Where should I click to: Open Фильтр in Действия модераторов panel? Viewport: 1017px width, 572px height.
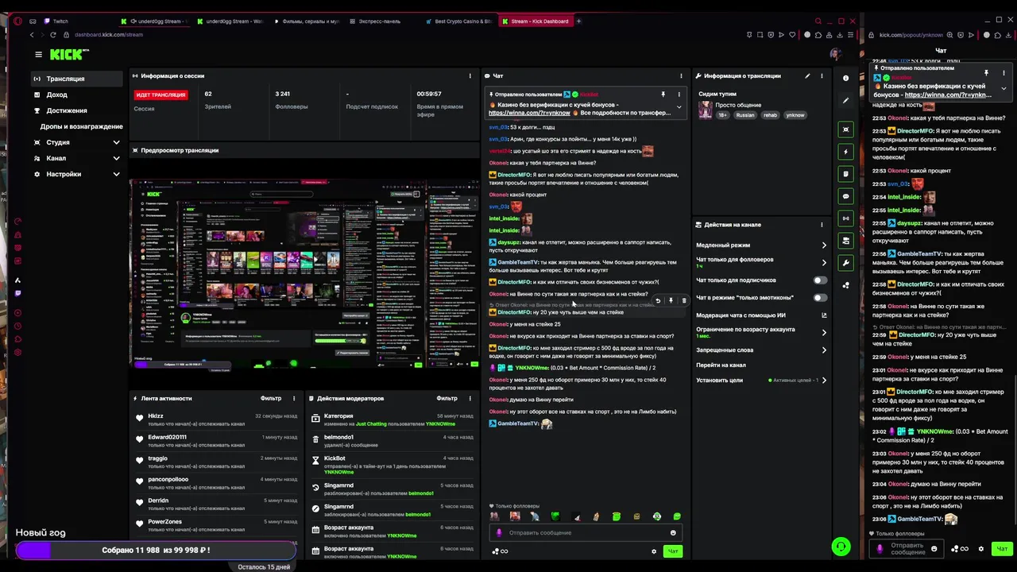pyautogui.click(x=447, y=399)
